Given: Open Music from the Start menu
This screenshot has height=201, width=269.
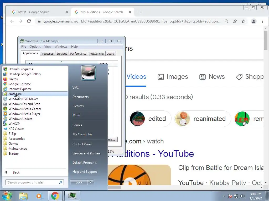Looking at the screenshot, I should (76, 115).
